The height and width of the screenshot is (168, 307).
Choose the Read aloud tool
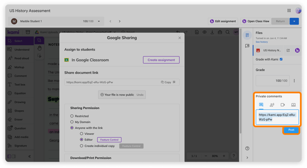pos(19,58)
